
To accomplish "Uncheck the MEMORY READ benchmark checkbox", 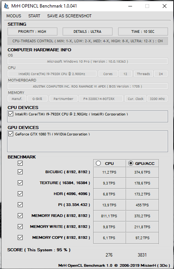I will point(20,215).
